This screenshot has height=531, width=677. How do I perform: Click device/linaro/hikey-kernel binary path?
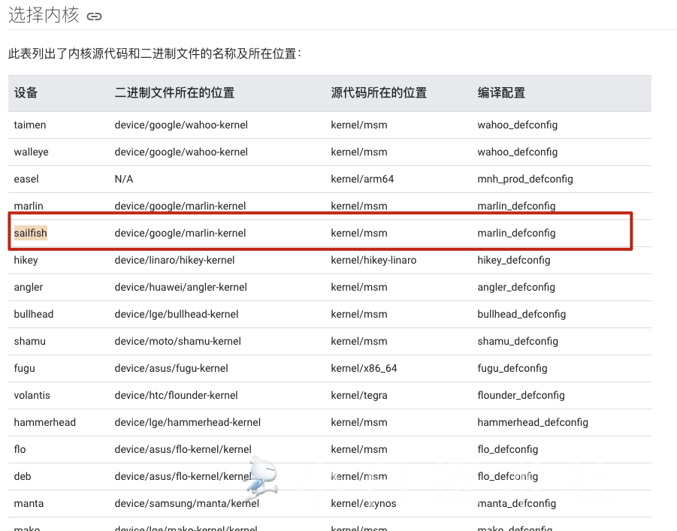tap(174, 261)
